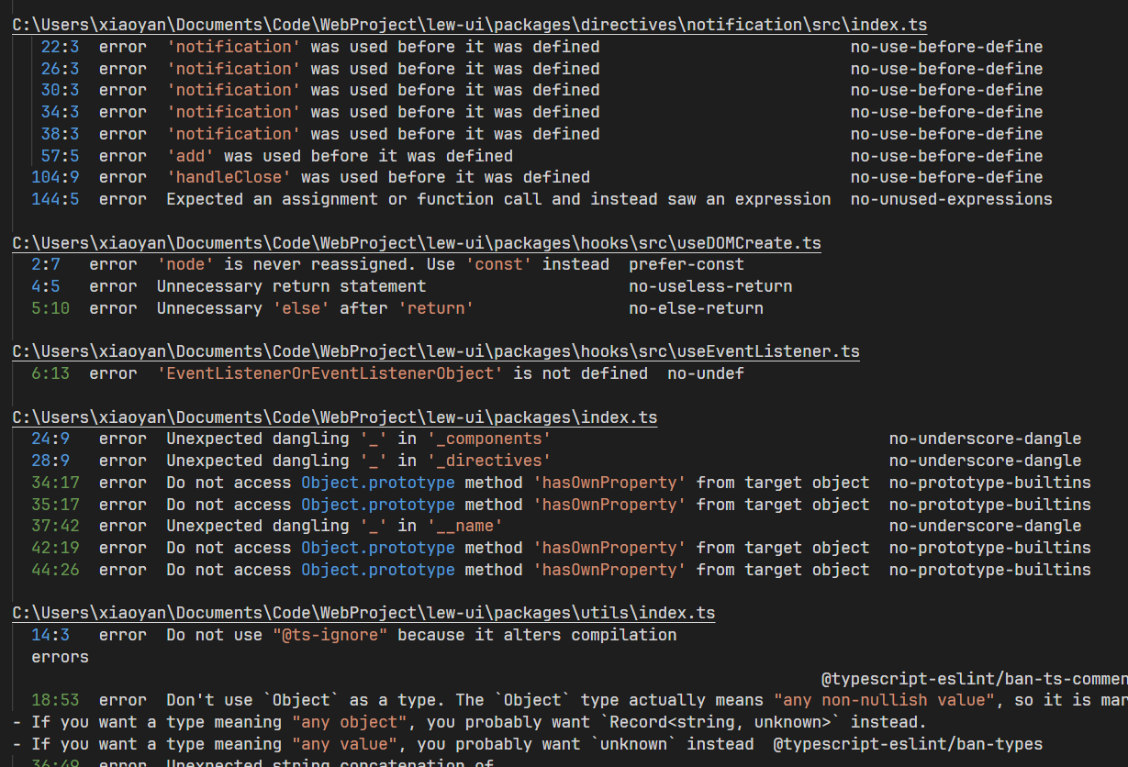
Task: Click location 6:13 under useEventListener.ts
Action: click(x=50, y=373)
